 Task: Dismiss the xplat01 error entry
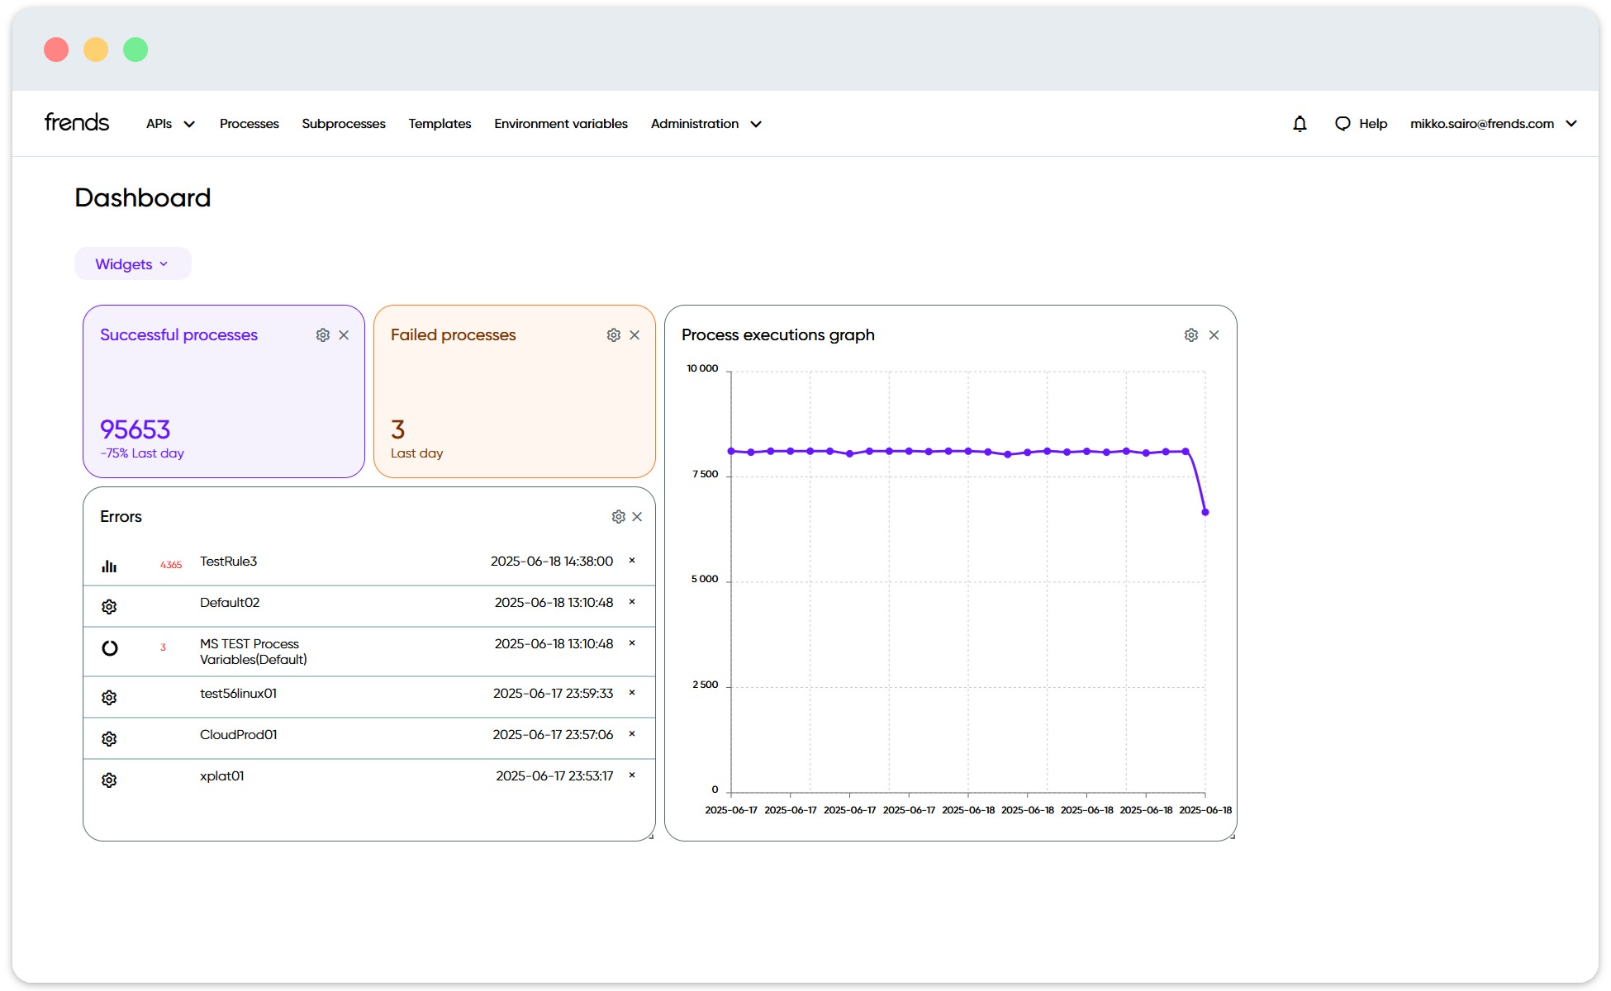(x=632, y=775)
